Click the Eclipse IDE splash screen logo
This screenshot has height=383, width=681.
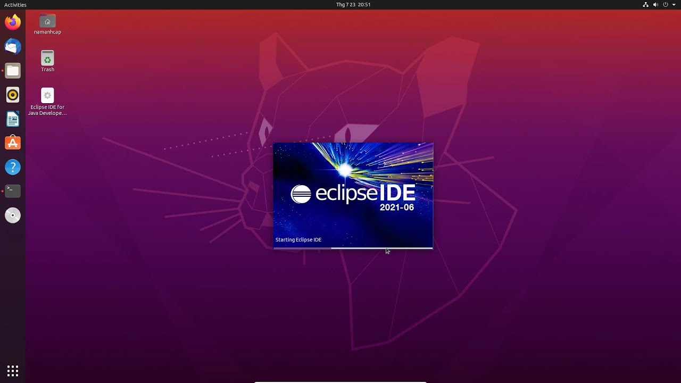point(353,194)
